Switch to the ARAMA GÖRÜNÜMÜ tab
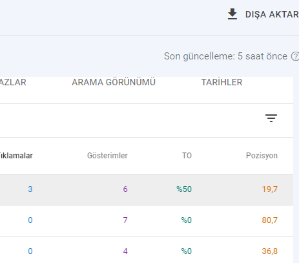The width and height of the screenshot is (299, 263). [114, 82]
